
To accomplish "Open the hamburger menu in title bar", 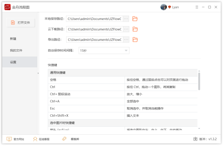I will pos(197,7).
